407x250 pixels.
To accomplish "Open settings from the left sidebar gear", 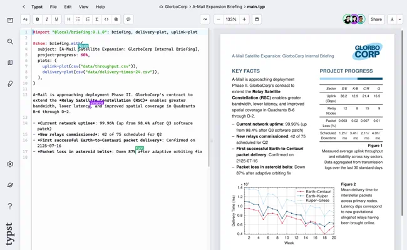I will 10,164.
